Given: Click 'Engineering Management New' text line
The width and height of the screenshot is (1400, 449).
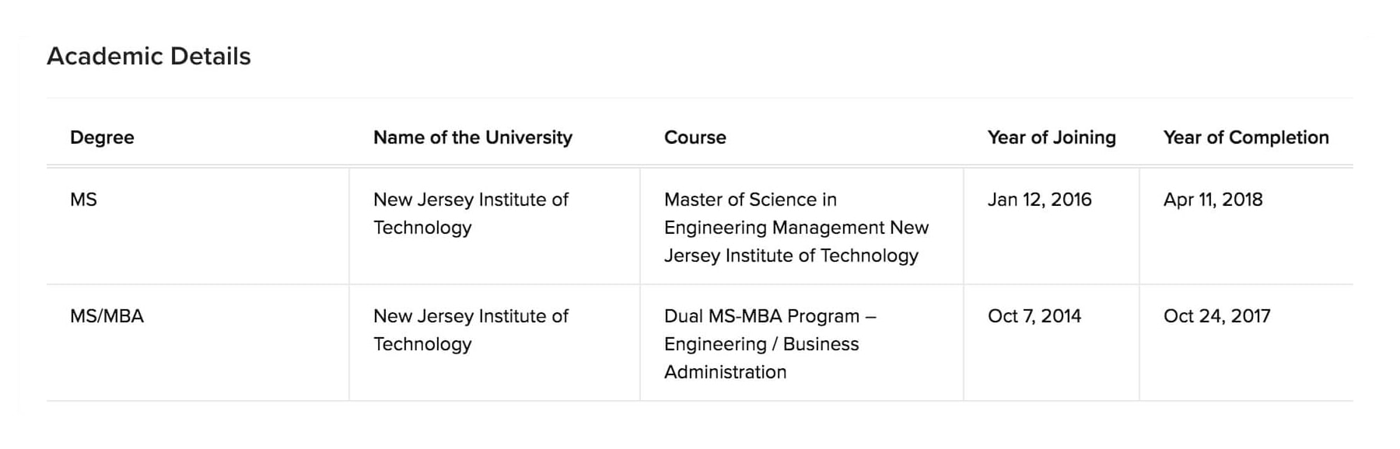Looking at the screenshot, I should (x=796, y=228).
